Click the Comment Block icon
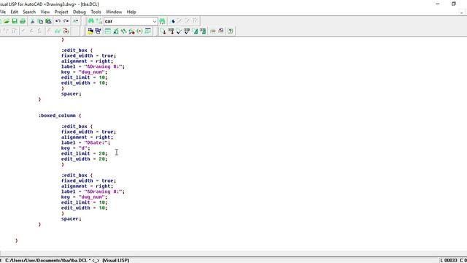This screenshot has width=467, height=263. 212,31
